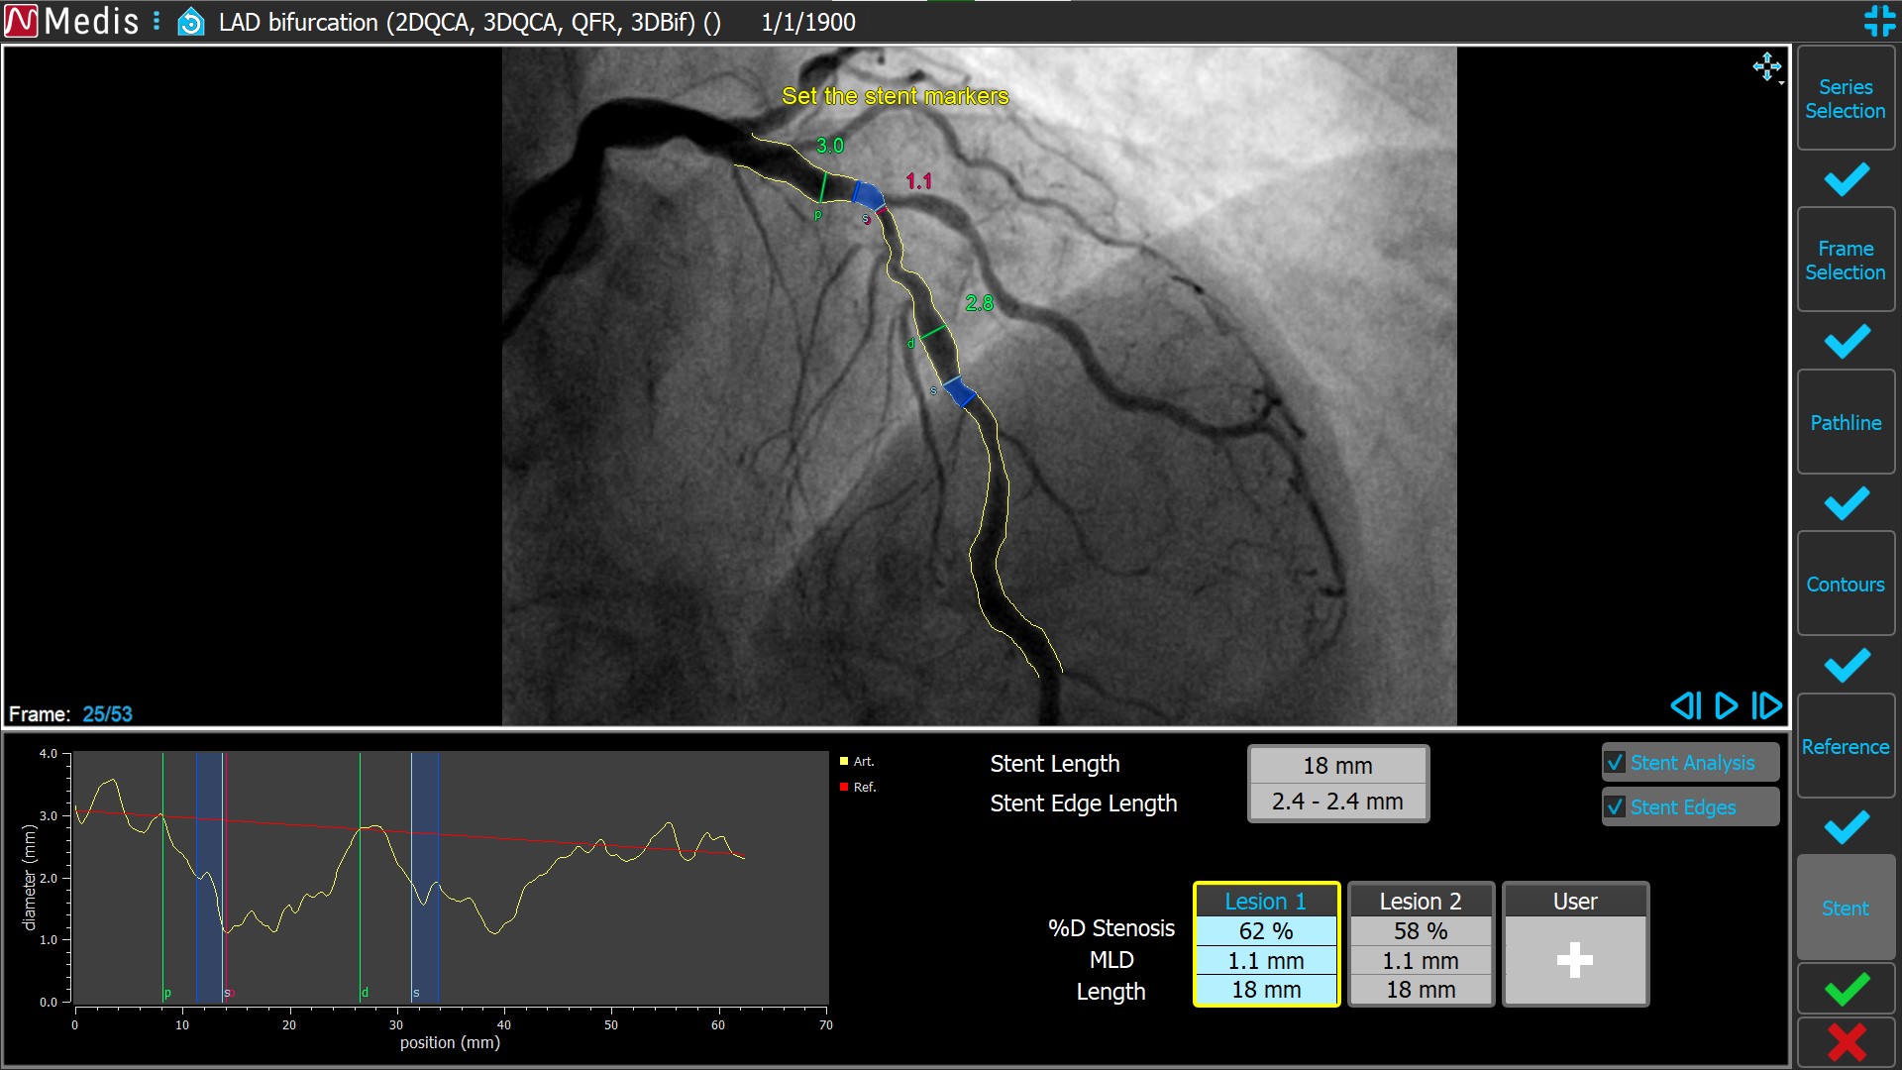1902x1070 pixels.
Task: Switch to the Frame Selection step
Action: (1845, 260)
